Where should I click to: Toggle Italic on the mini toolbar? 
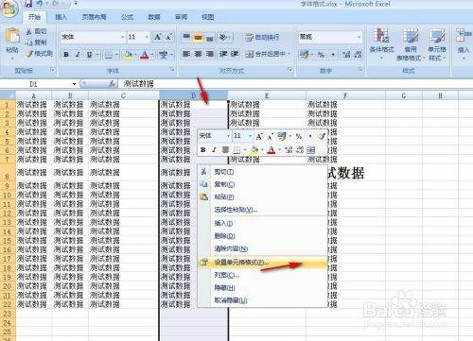[x=214, y=150]
